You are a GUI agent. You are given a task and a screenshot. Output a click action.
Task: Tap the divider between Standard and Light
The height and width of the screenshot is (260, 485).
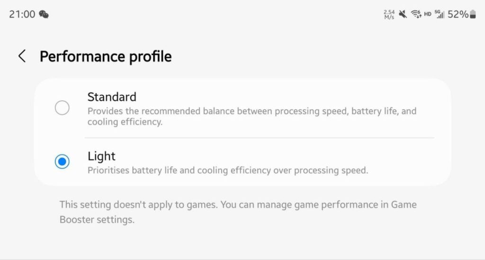[259, 138]
